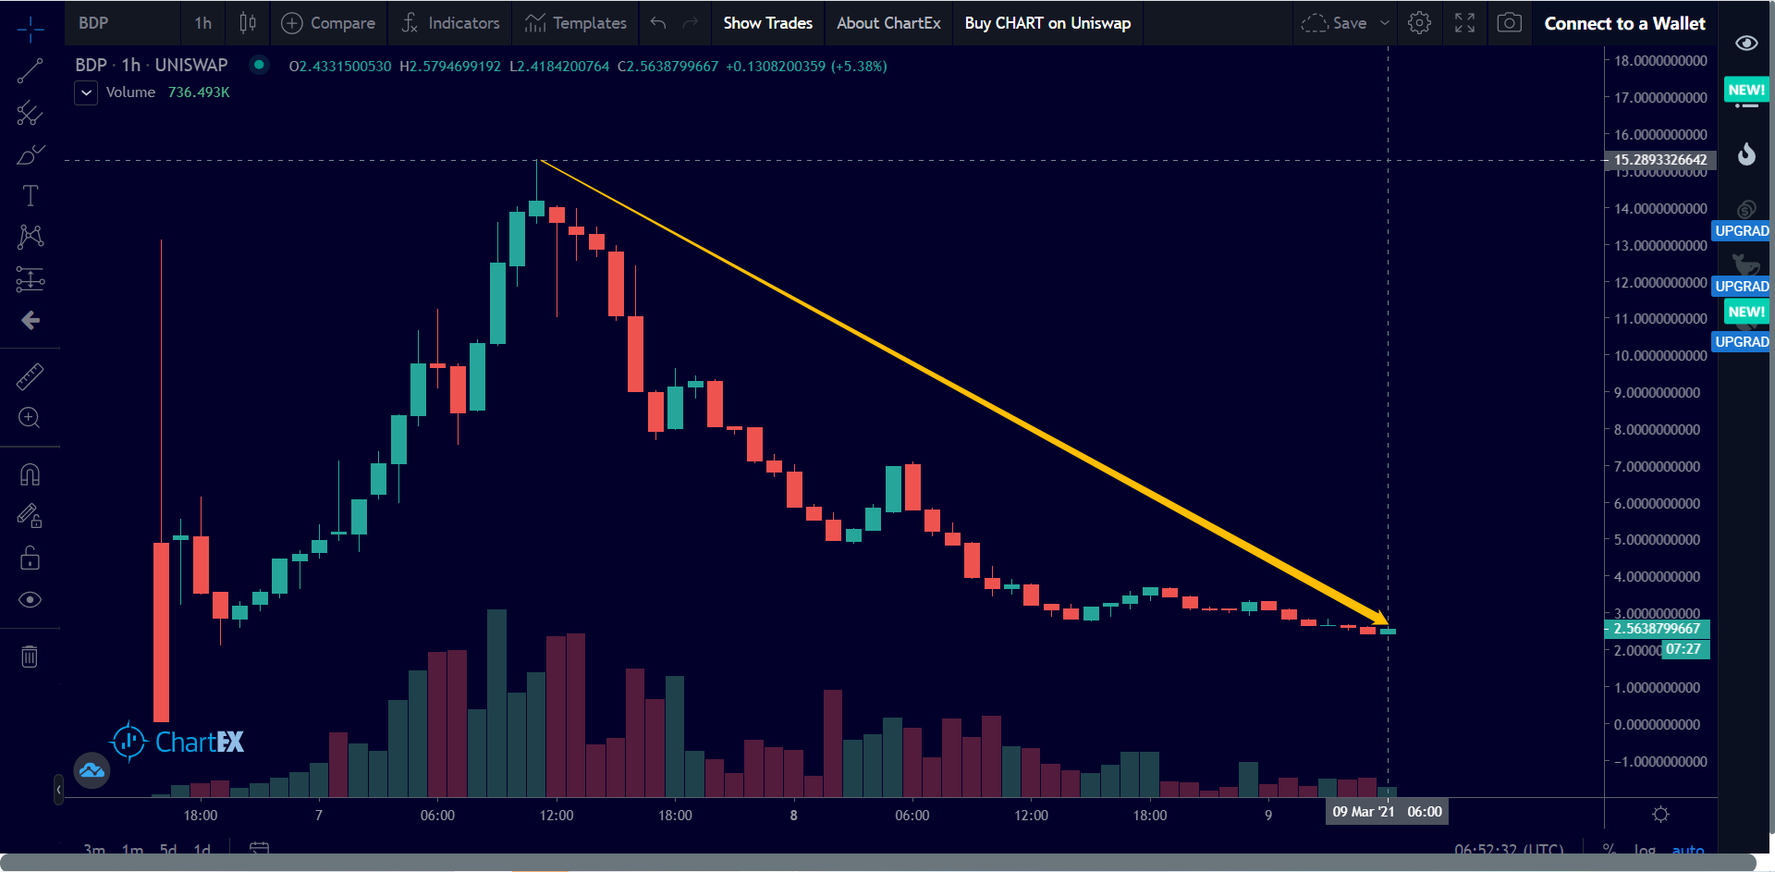
Task: Activate the zoom in magnifier tool
Action: coord(30,418)
